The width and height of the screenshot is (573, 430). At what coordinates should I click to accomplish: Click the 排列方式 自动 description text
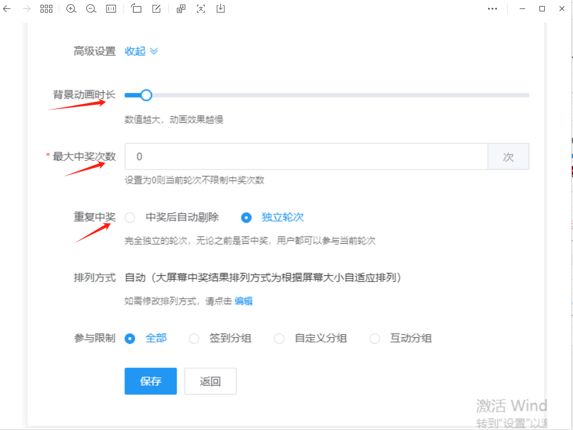(x=263, y=277)
